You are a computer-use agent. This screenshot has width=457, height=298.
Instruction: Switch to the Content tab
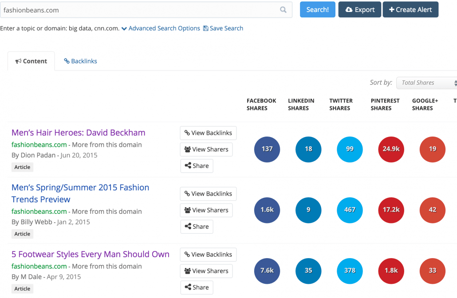[31, 61]
